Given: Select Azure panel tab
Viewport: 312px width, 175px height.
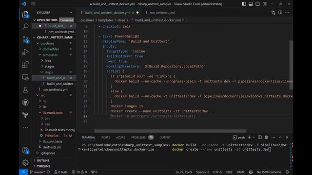Looking at the screenshot, I should (120, 137).
